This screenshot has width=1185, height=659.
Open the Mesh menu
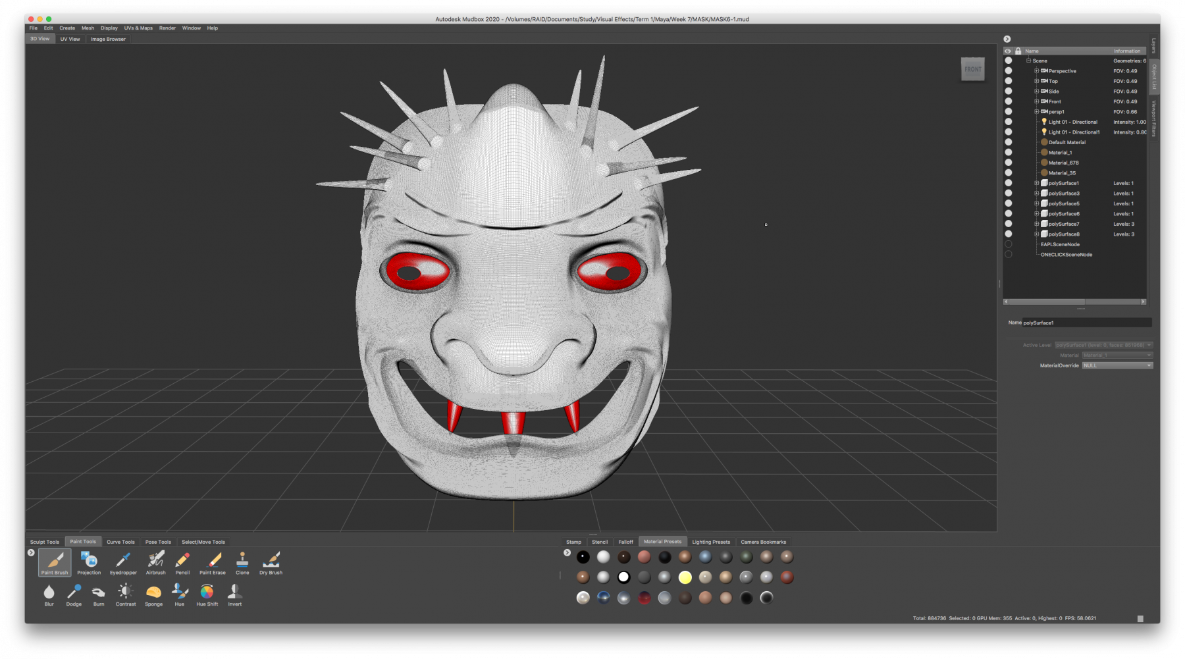88,28
